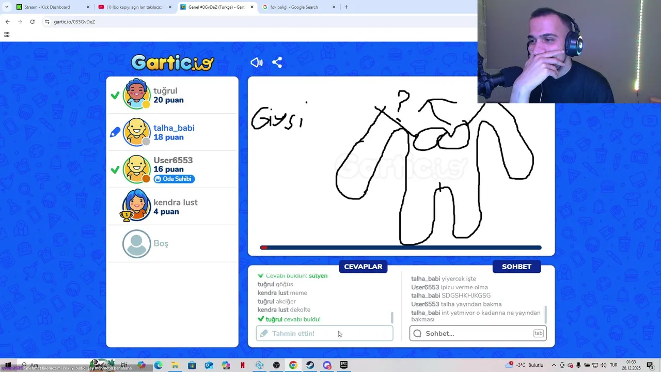Click kendra lust's player avatar

[x=135, y=205]
